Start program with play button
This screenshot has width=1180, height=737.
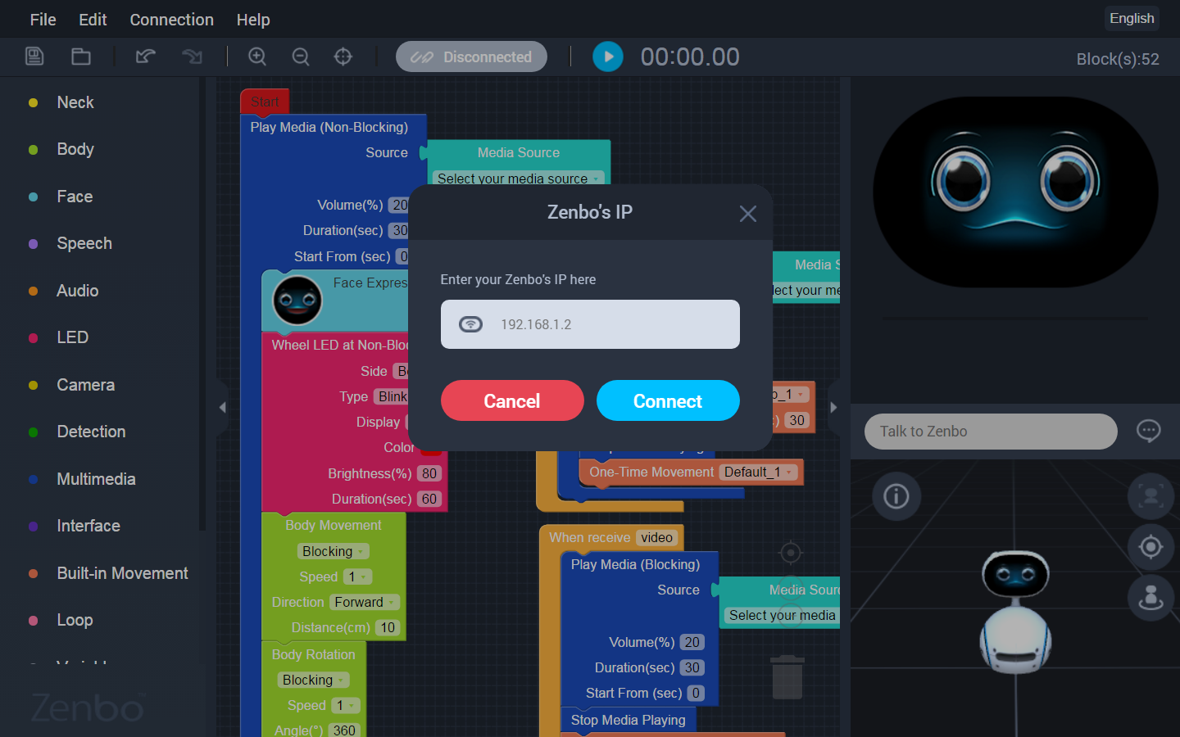[x=608, y=57]
